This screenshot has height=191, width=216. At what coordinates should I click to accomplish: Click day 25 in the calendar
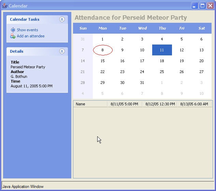coord(162,72)
